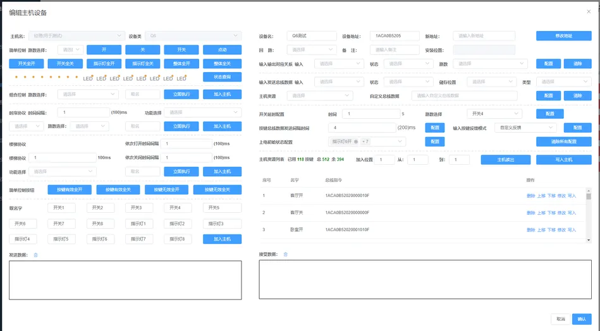Clear the 发送数据 log with trash icon
The width and height of the screenshot is (600, 331).
tap(35, 255)
